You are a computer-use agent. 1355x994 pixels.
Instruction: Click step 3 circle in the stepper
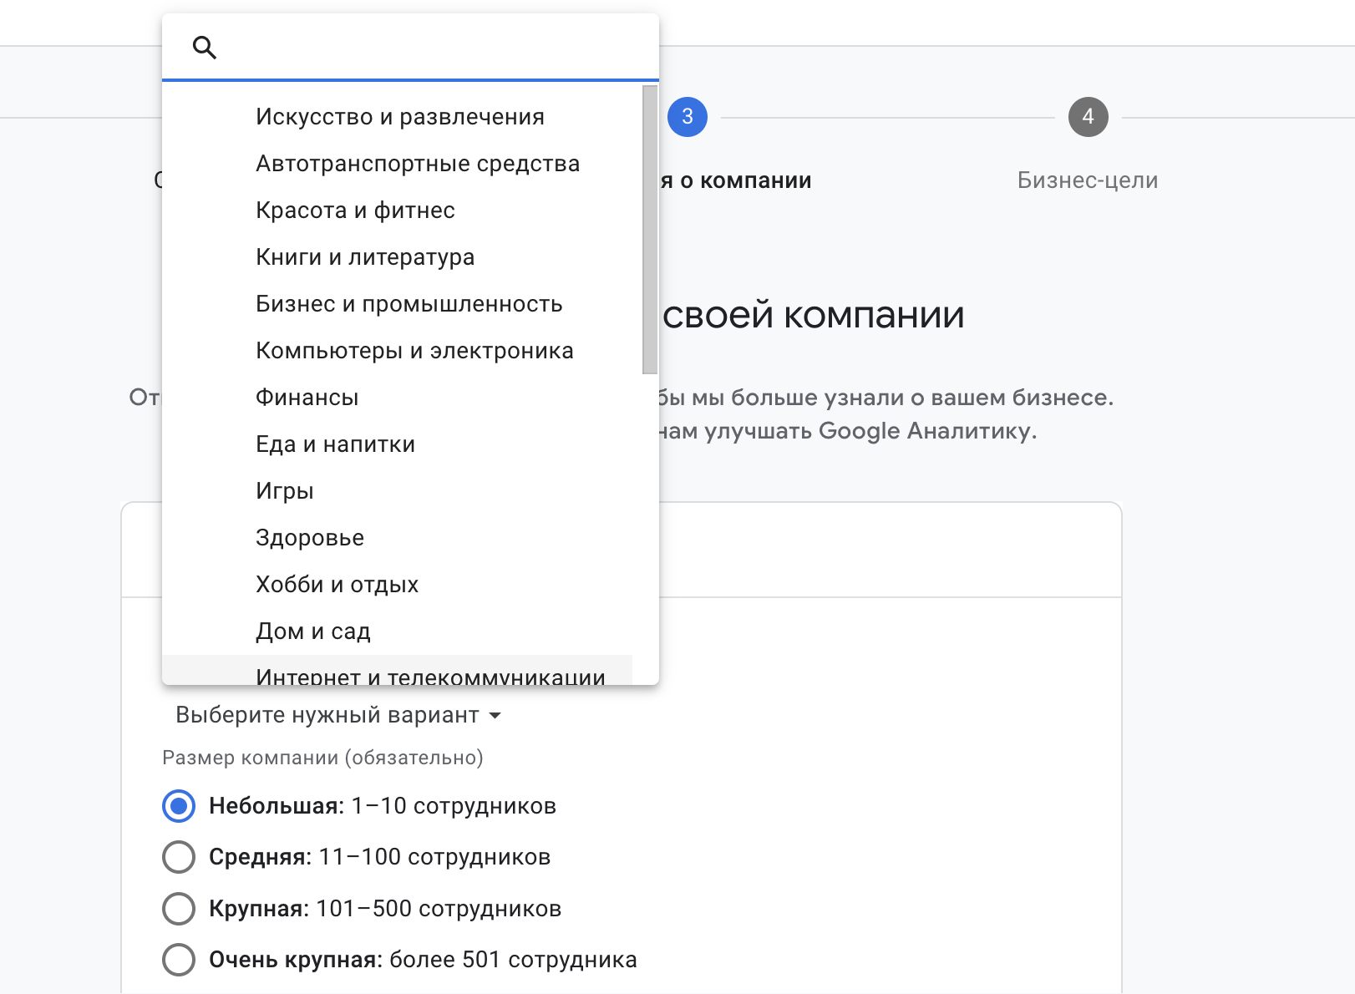pos(687,117)
